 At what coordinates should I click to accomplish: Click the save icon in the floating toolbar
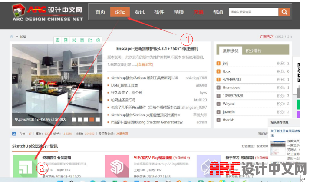(82, 40)
